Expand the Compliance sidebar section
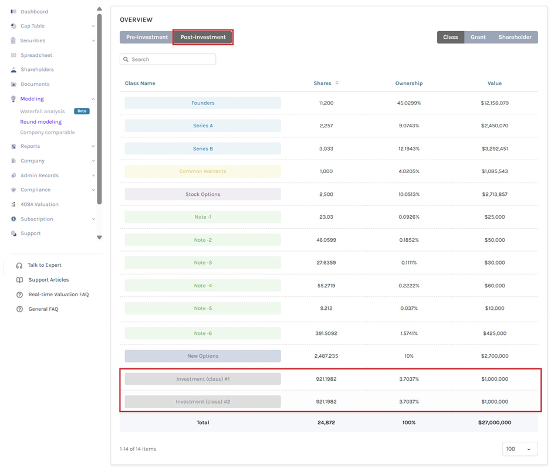The height and width of the screenshot is (467, 551). click(53, 189)
